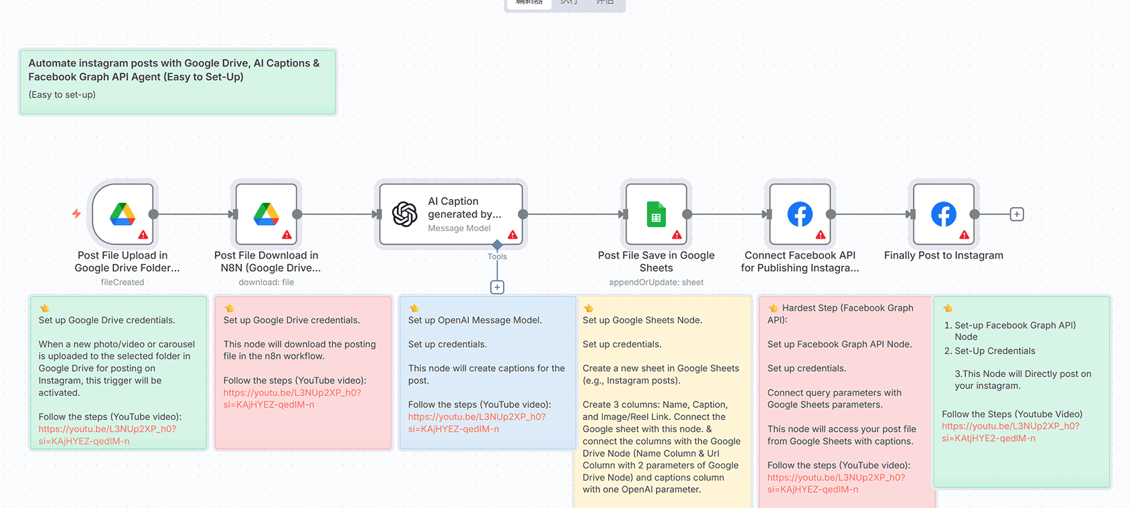The height and width of the screenshot is (508, 1130).
Task: Add a tool under the Tools connector
Action: [x=497, y=288]
